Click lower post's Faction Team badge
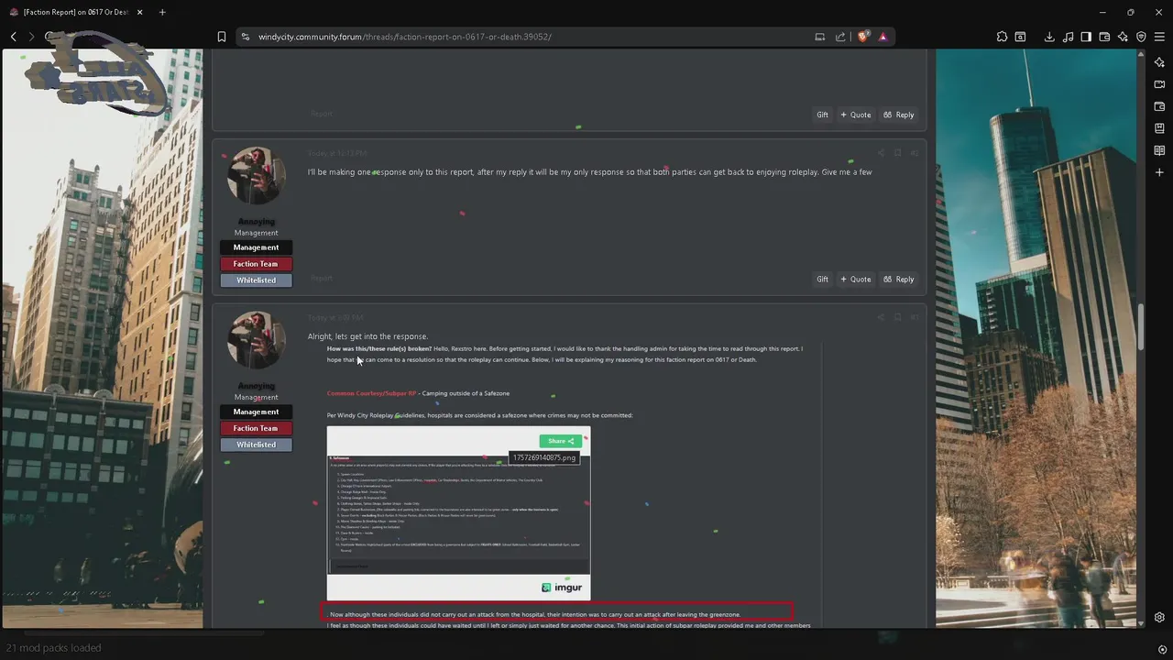The image size is (1173, 660). pyautogui.click(x=256, y=428)
